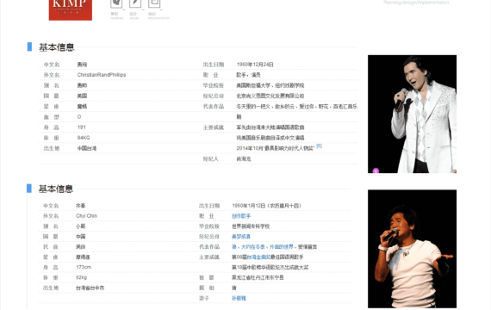The image size is (491, 310).
Task: Open the 外面的世界 song link
Action: click(282, 247)
